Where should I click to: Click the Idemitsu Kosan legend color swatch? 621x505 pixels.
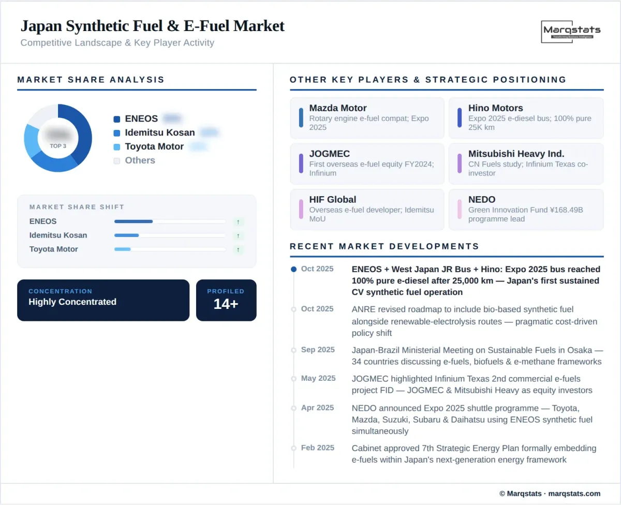click(x=116, y=133)
